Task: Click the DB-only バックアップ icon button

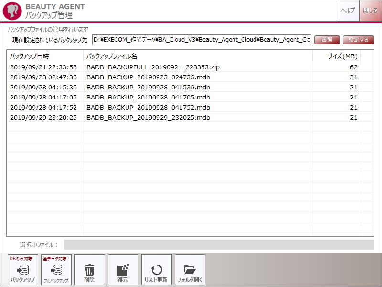Action: [x=23, y=270]
